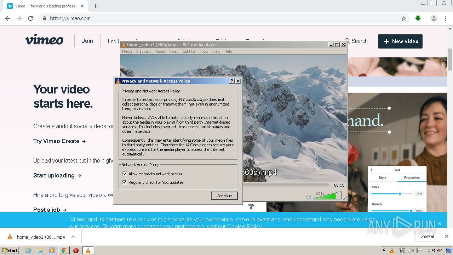Click the Vimeo logo
Viewport: 453px width, 255px height.
tap(44, 40)
